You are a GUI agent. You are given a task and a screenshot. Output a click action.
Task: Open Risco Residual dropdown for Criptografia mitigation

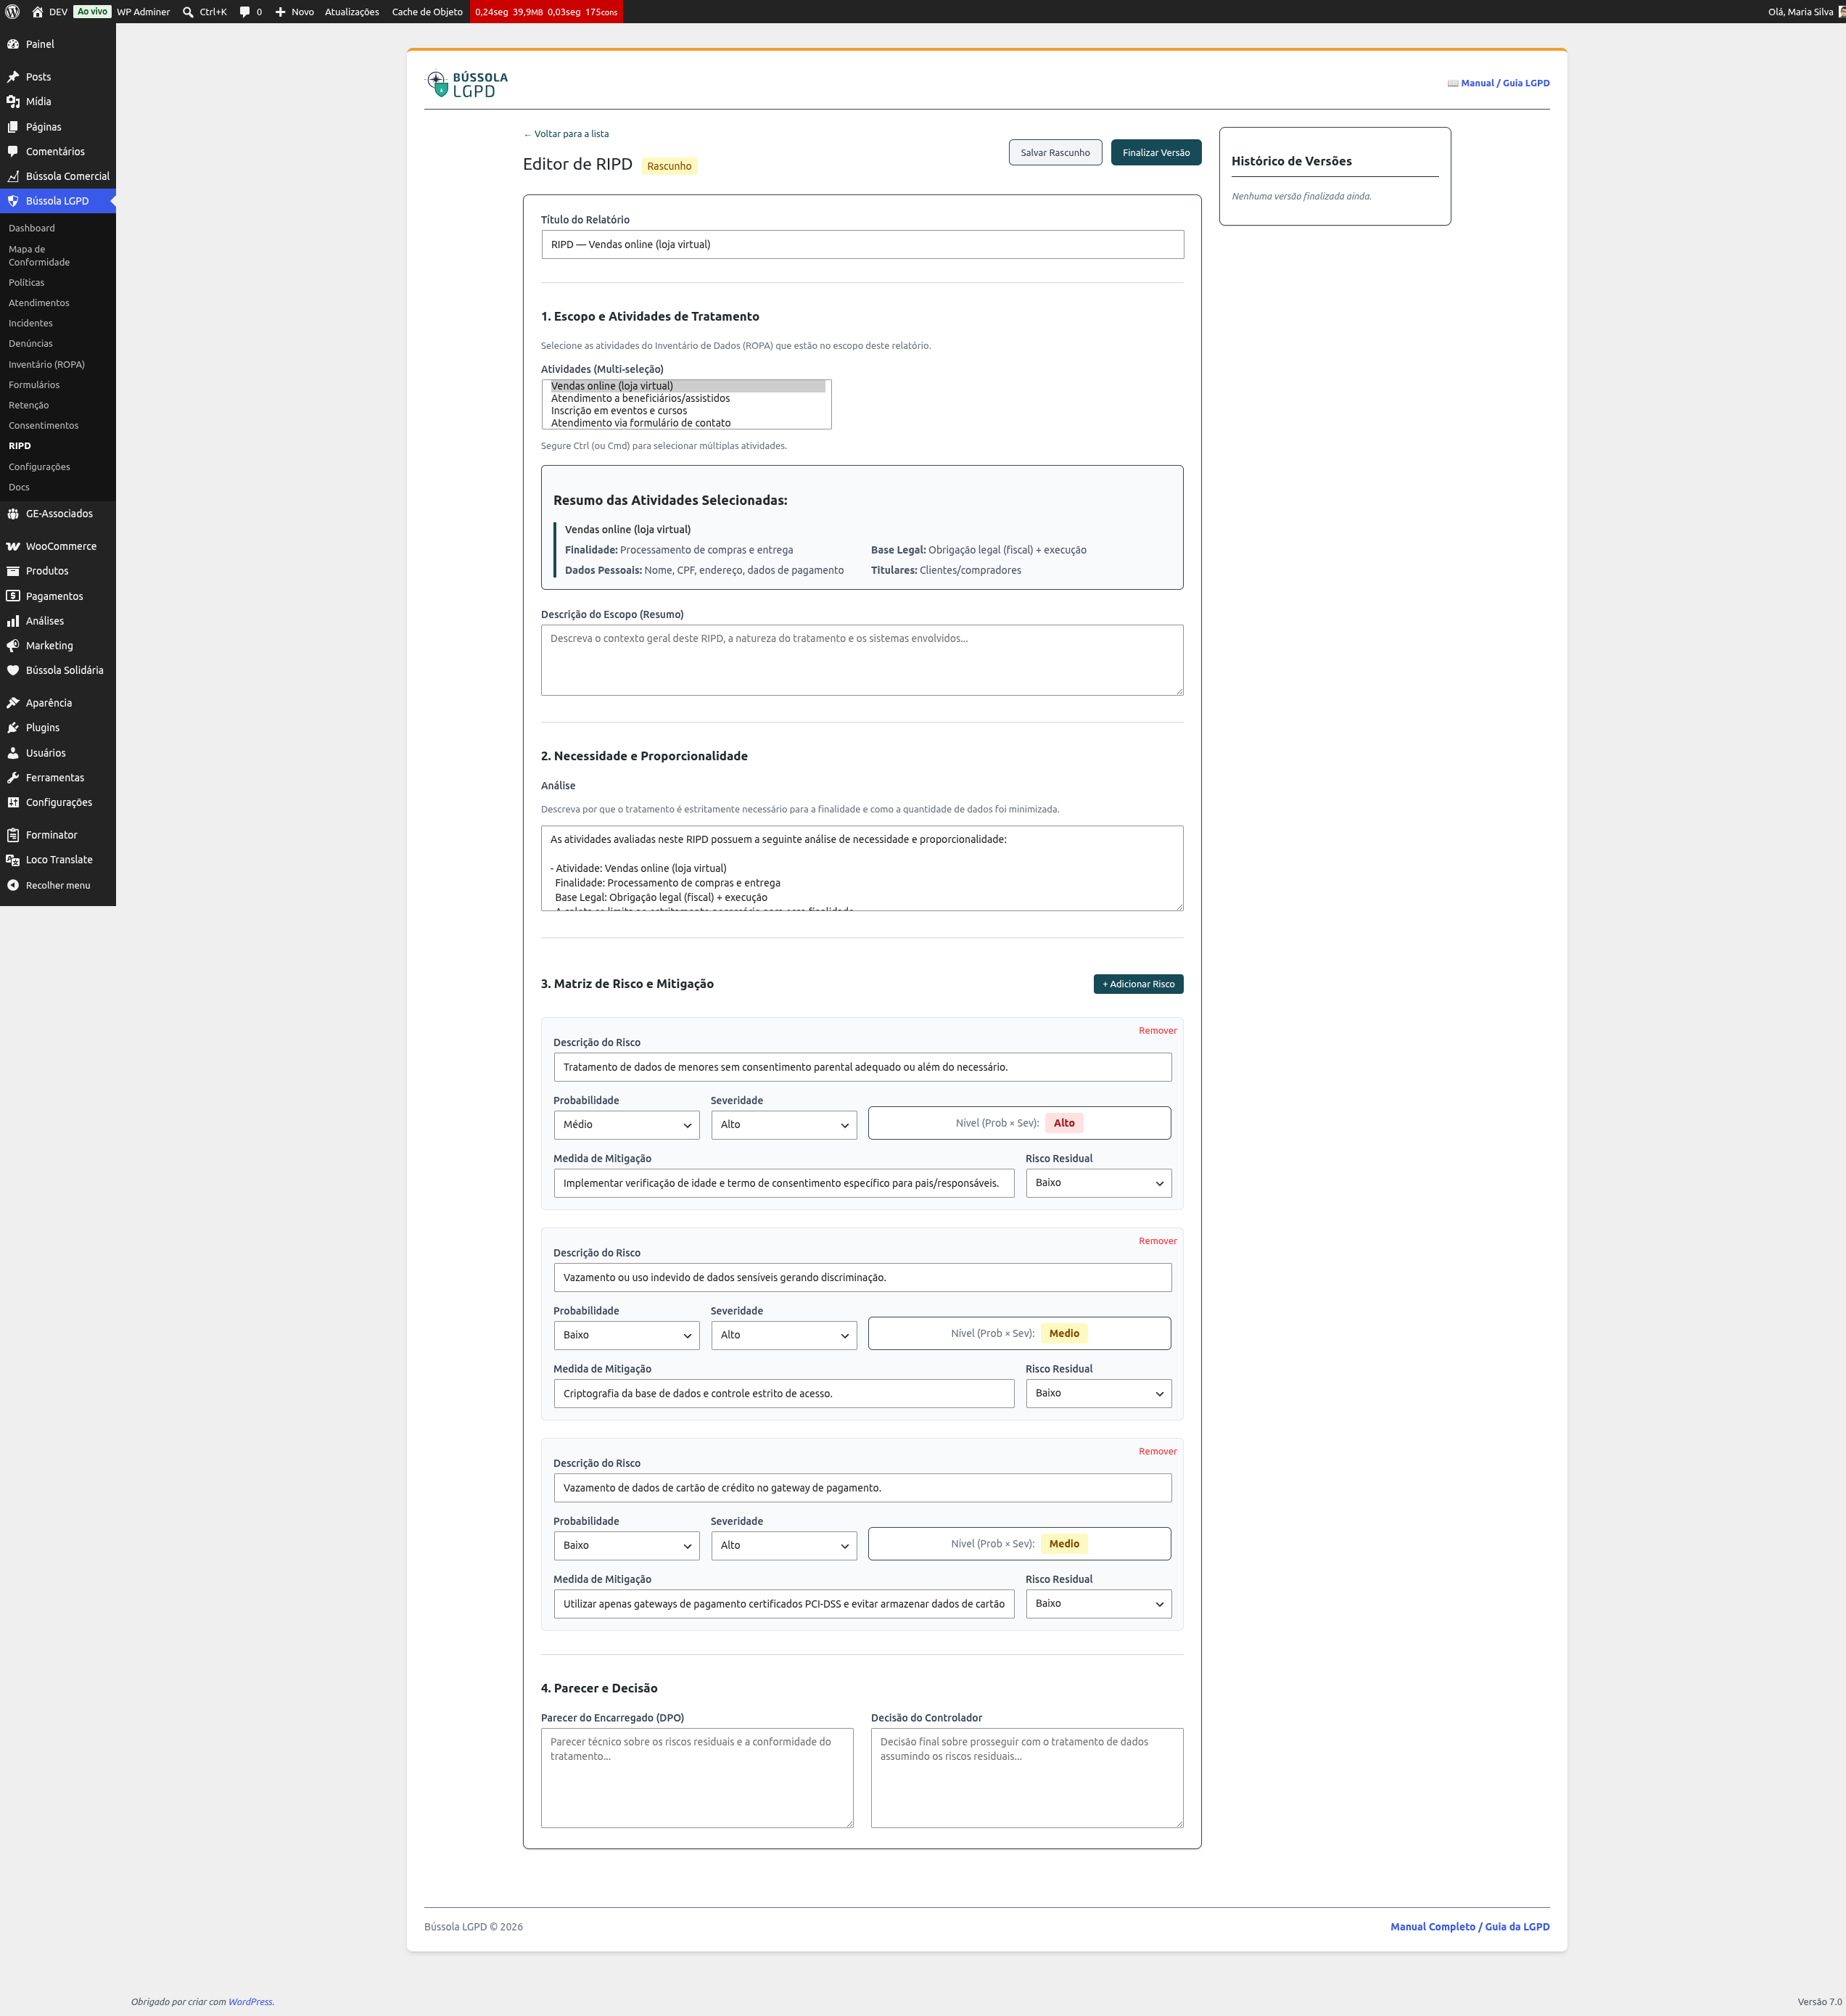pos(1098,1393)
